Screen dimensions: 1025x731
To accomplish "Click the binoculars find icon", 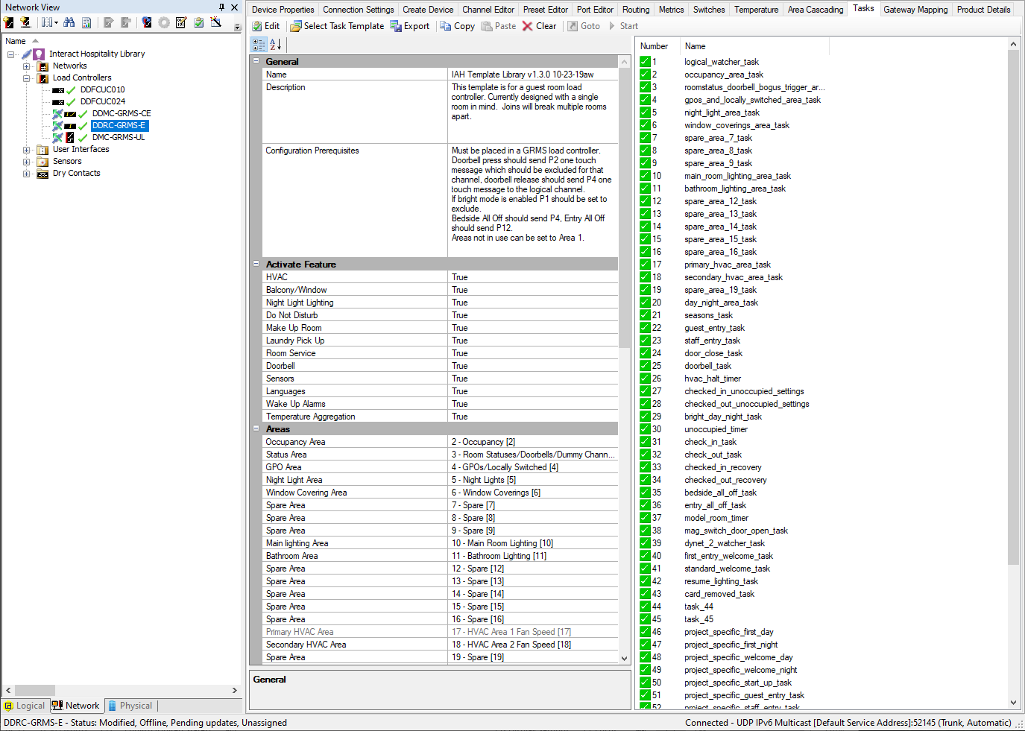I will pyautogui.click(x=69, y=22).
